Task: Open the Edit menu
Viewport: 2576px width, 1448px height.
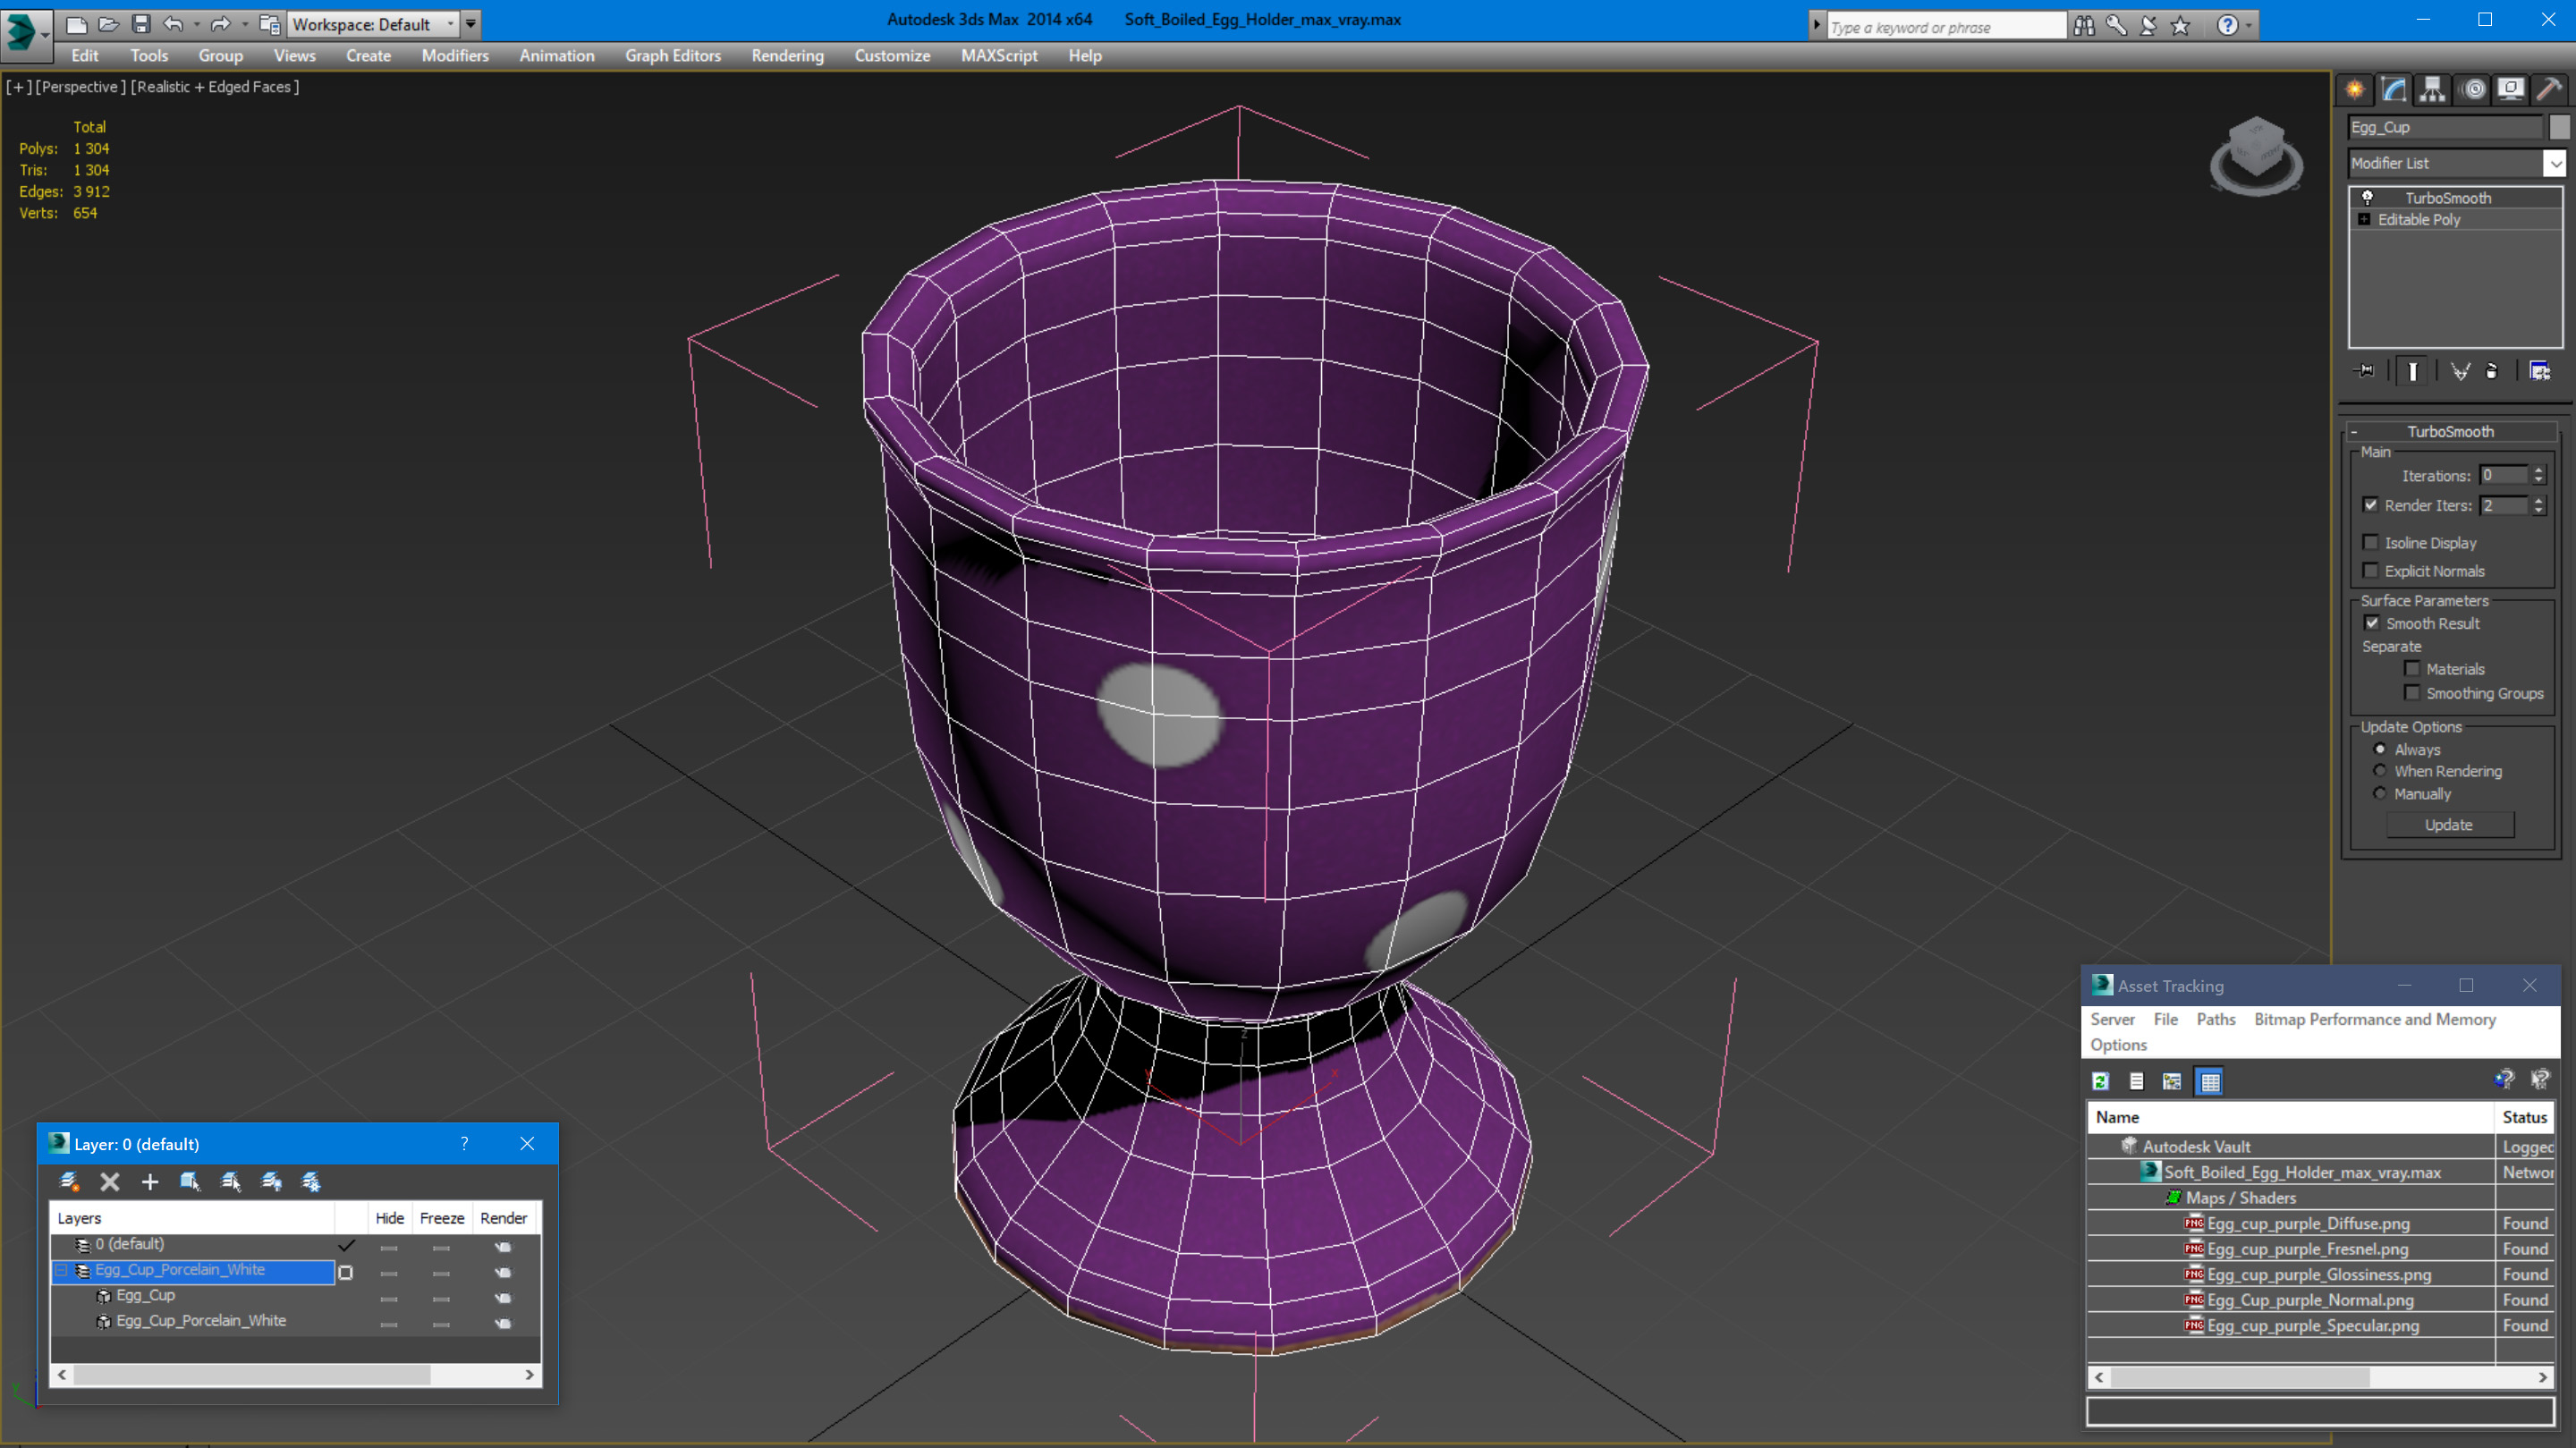Action: pos(84,56)
